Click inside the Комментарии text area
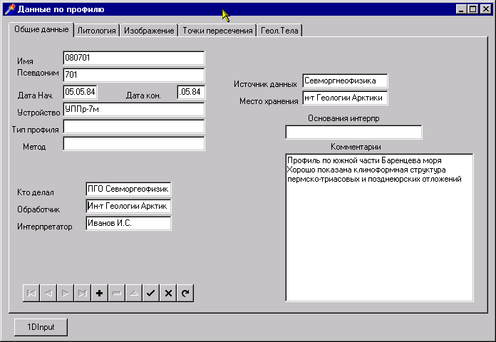The width and height of the screenshot is (496, 342). pos(379,235)
